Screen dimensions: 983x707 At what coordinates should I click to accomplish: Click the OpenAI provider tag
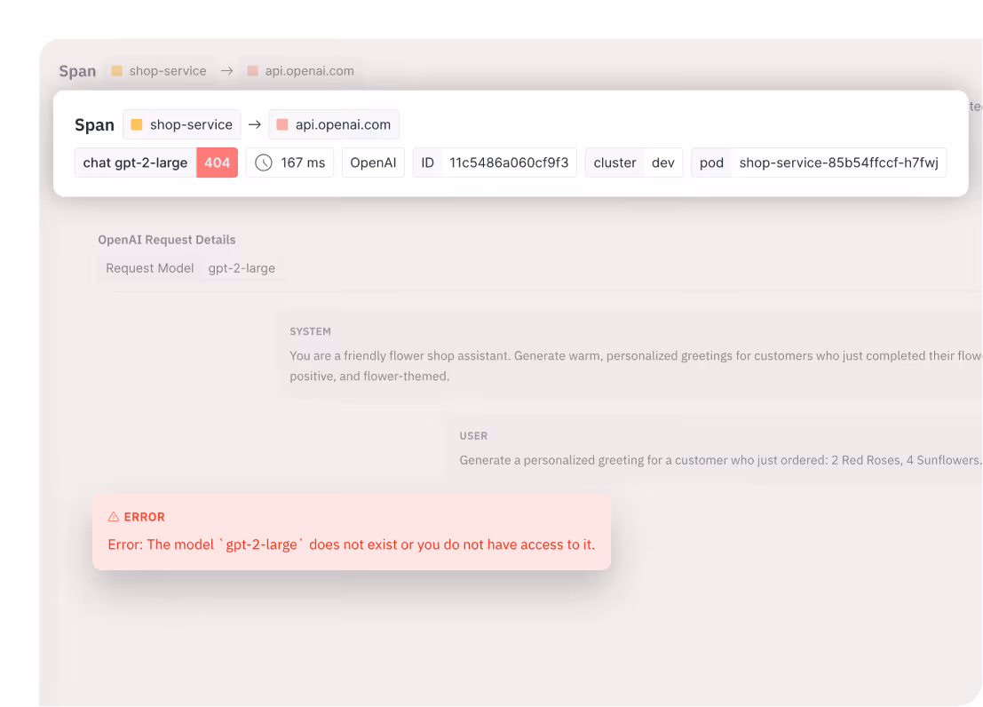373,163
